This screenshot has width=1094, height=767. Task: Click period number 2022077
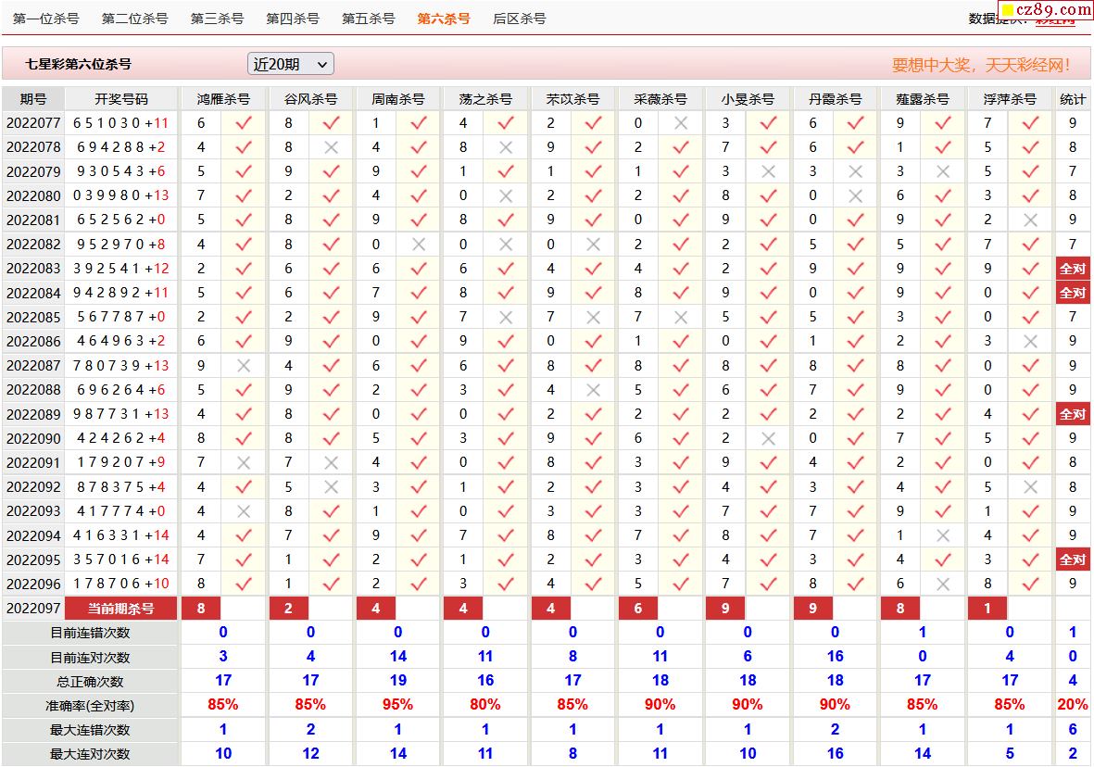(x=33, y=123)
